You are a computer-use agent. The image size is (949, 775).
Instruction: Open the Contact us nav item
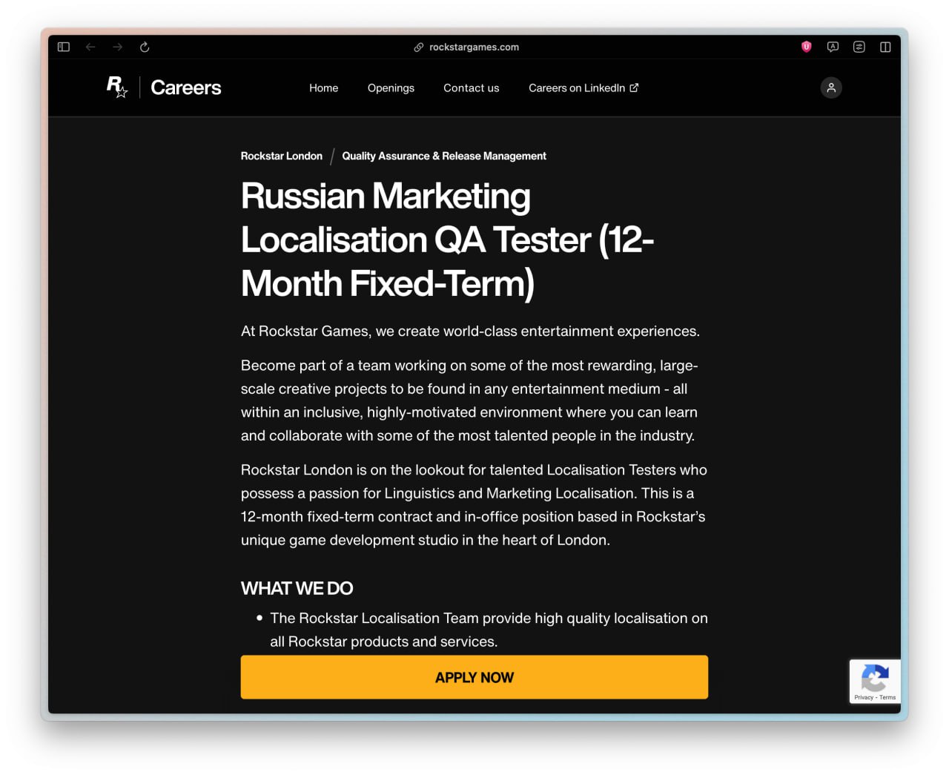click(472, 88)
